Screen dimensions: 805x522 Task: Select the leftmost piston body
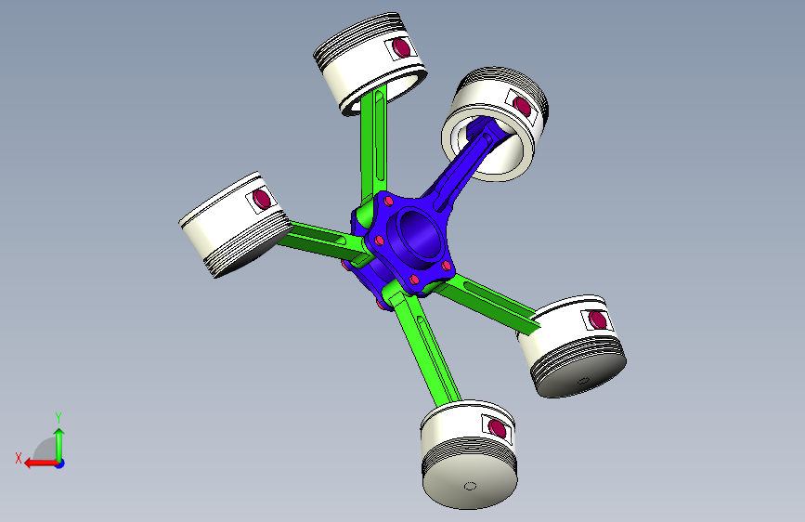pyautogui.click(x=235, y=225)
